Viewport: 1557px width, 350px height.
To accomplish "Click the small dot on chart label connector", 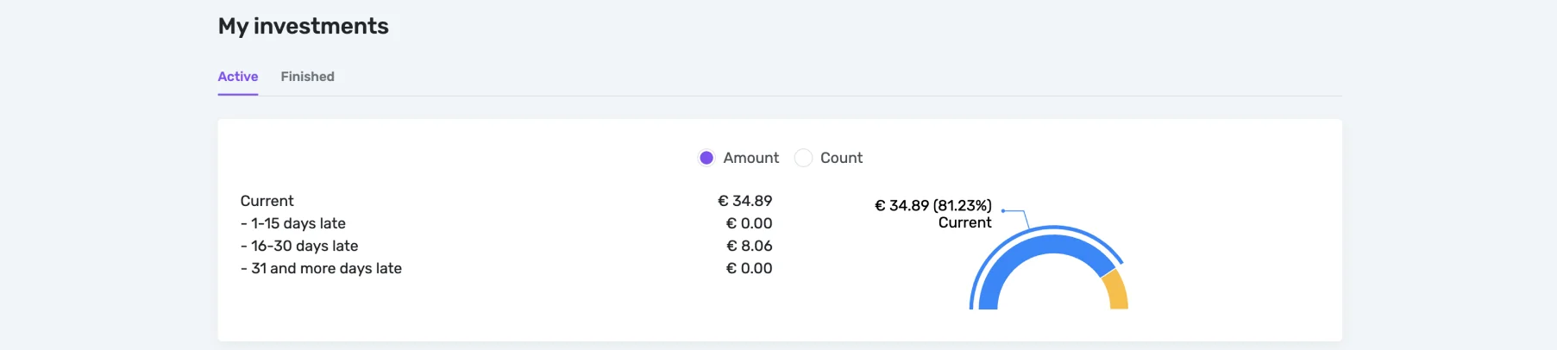I will coord(1002,210).
